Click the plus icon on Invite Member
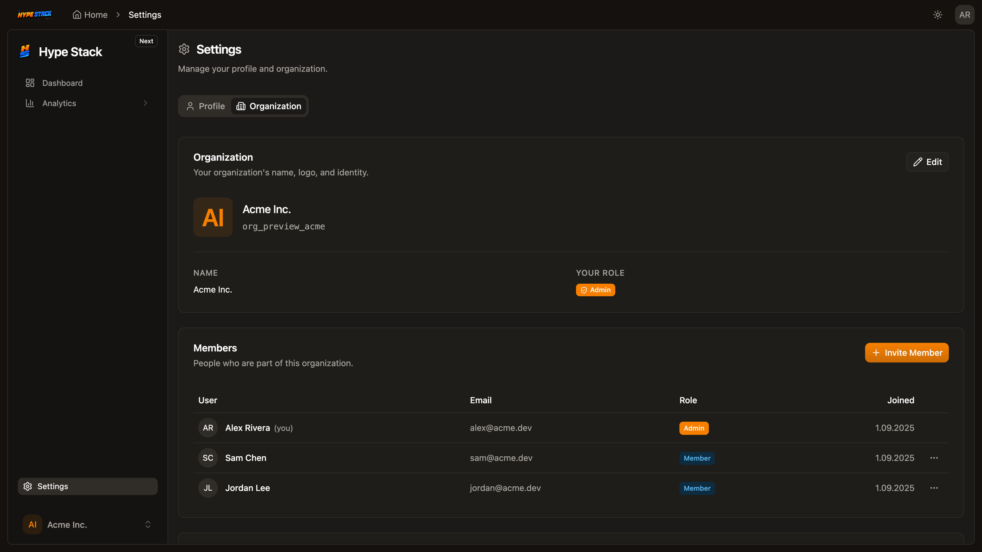This screenshot has width=982, height=552. (x=876, y=353)
